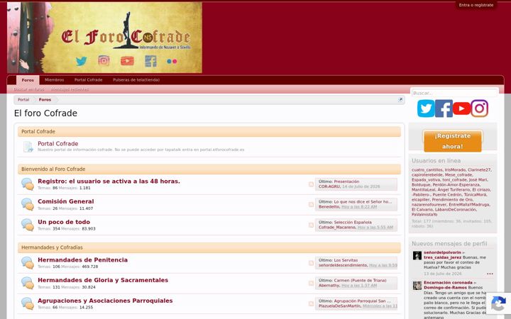Open Hermandades de Penitencia forum

pyautogui.click(x=83, y=259)
